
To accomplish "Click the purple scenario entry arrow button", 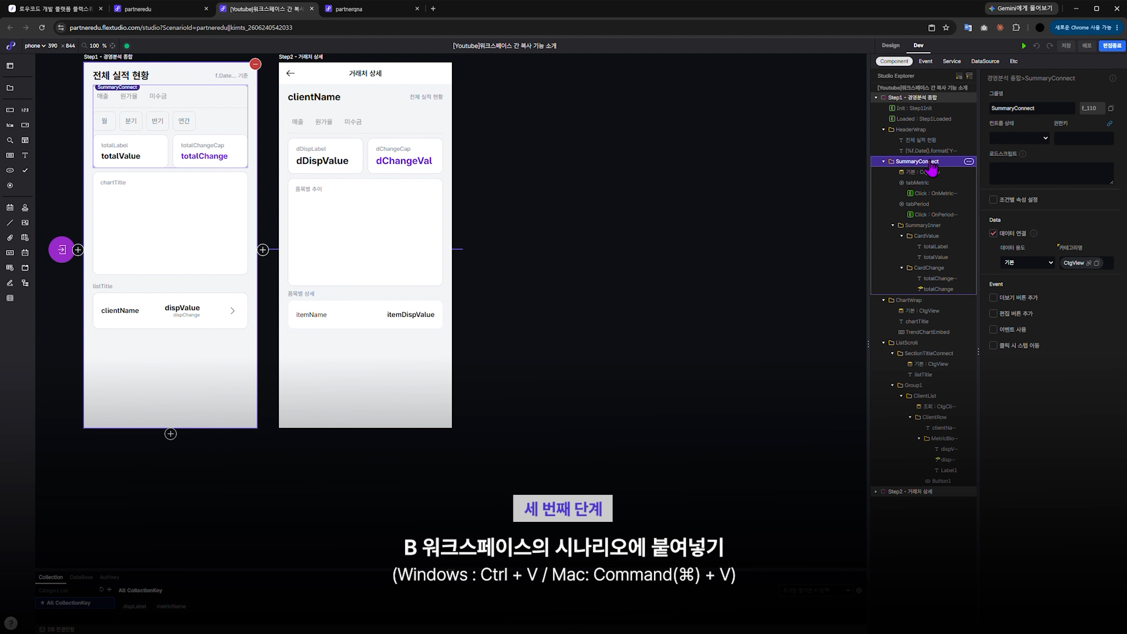I will pos(62,249).
